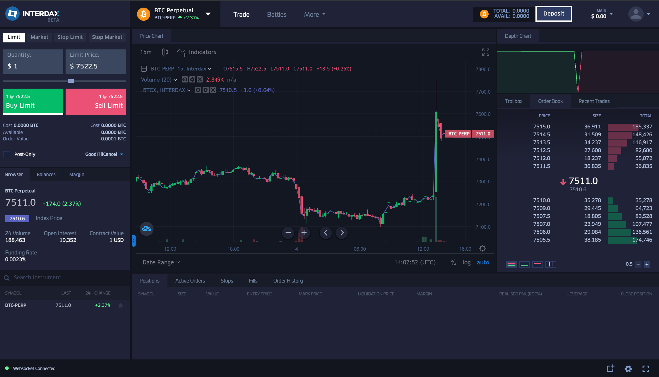Image resolution: width=659 pixels, height=377 pixels.
Task: Switch to the Balances tab
Action: [x=46, y=174]
